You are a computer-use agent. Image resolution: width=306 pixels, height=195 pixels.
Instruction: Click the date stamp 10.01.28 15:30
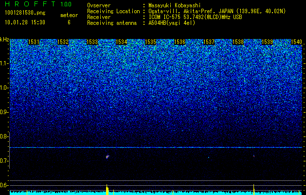(25, 22)
